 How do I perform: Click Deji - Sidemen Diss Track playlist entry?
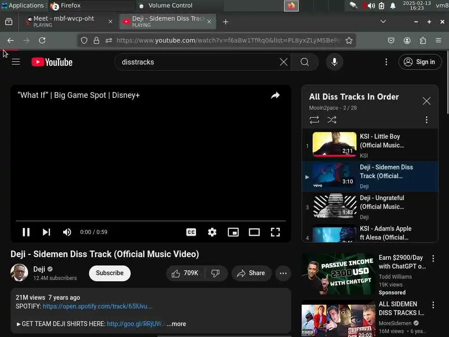tap(370, 176)
